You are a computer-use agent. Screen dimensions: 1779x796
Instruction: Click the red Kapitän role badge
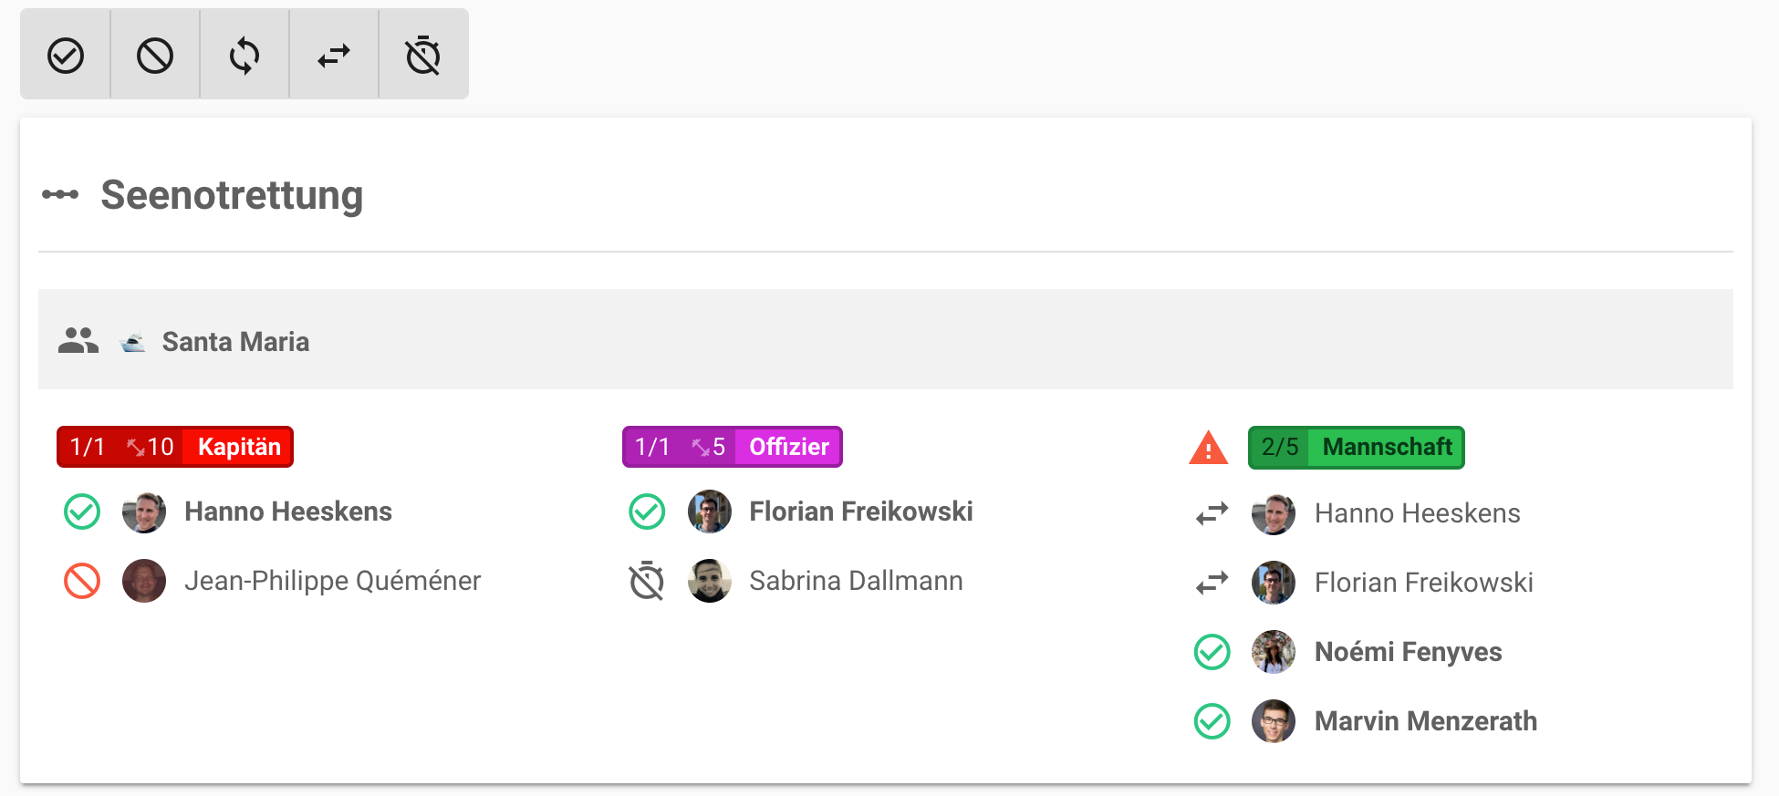pos(175,447)
